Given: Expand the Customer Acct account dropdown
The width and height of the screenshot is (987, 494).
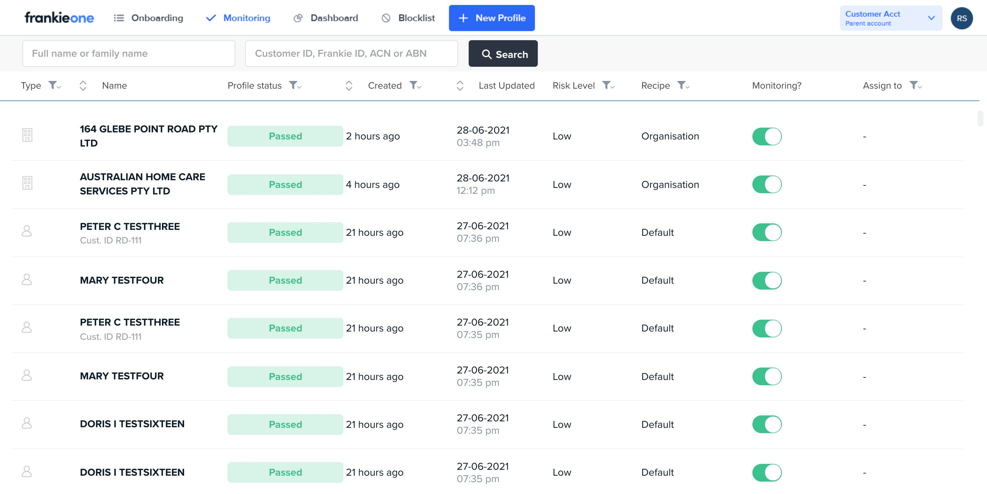Looking at the screenshot, I should (931, 18).
